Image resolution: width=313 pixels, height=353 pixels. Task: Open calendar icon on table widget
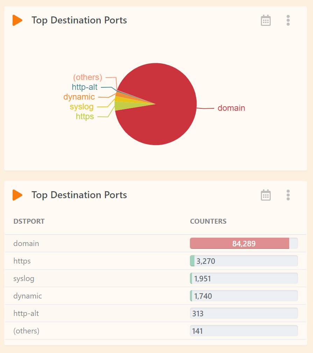266,195
